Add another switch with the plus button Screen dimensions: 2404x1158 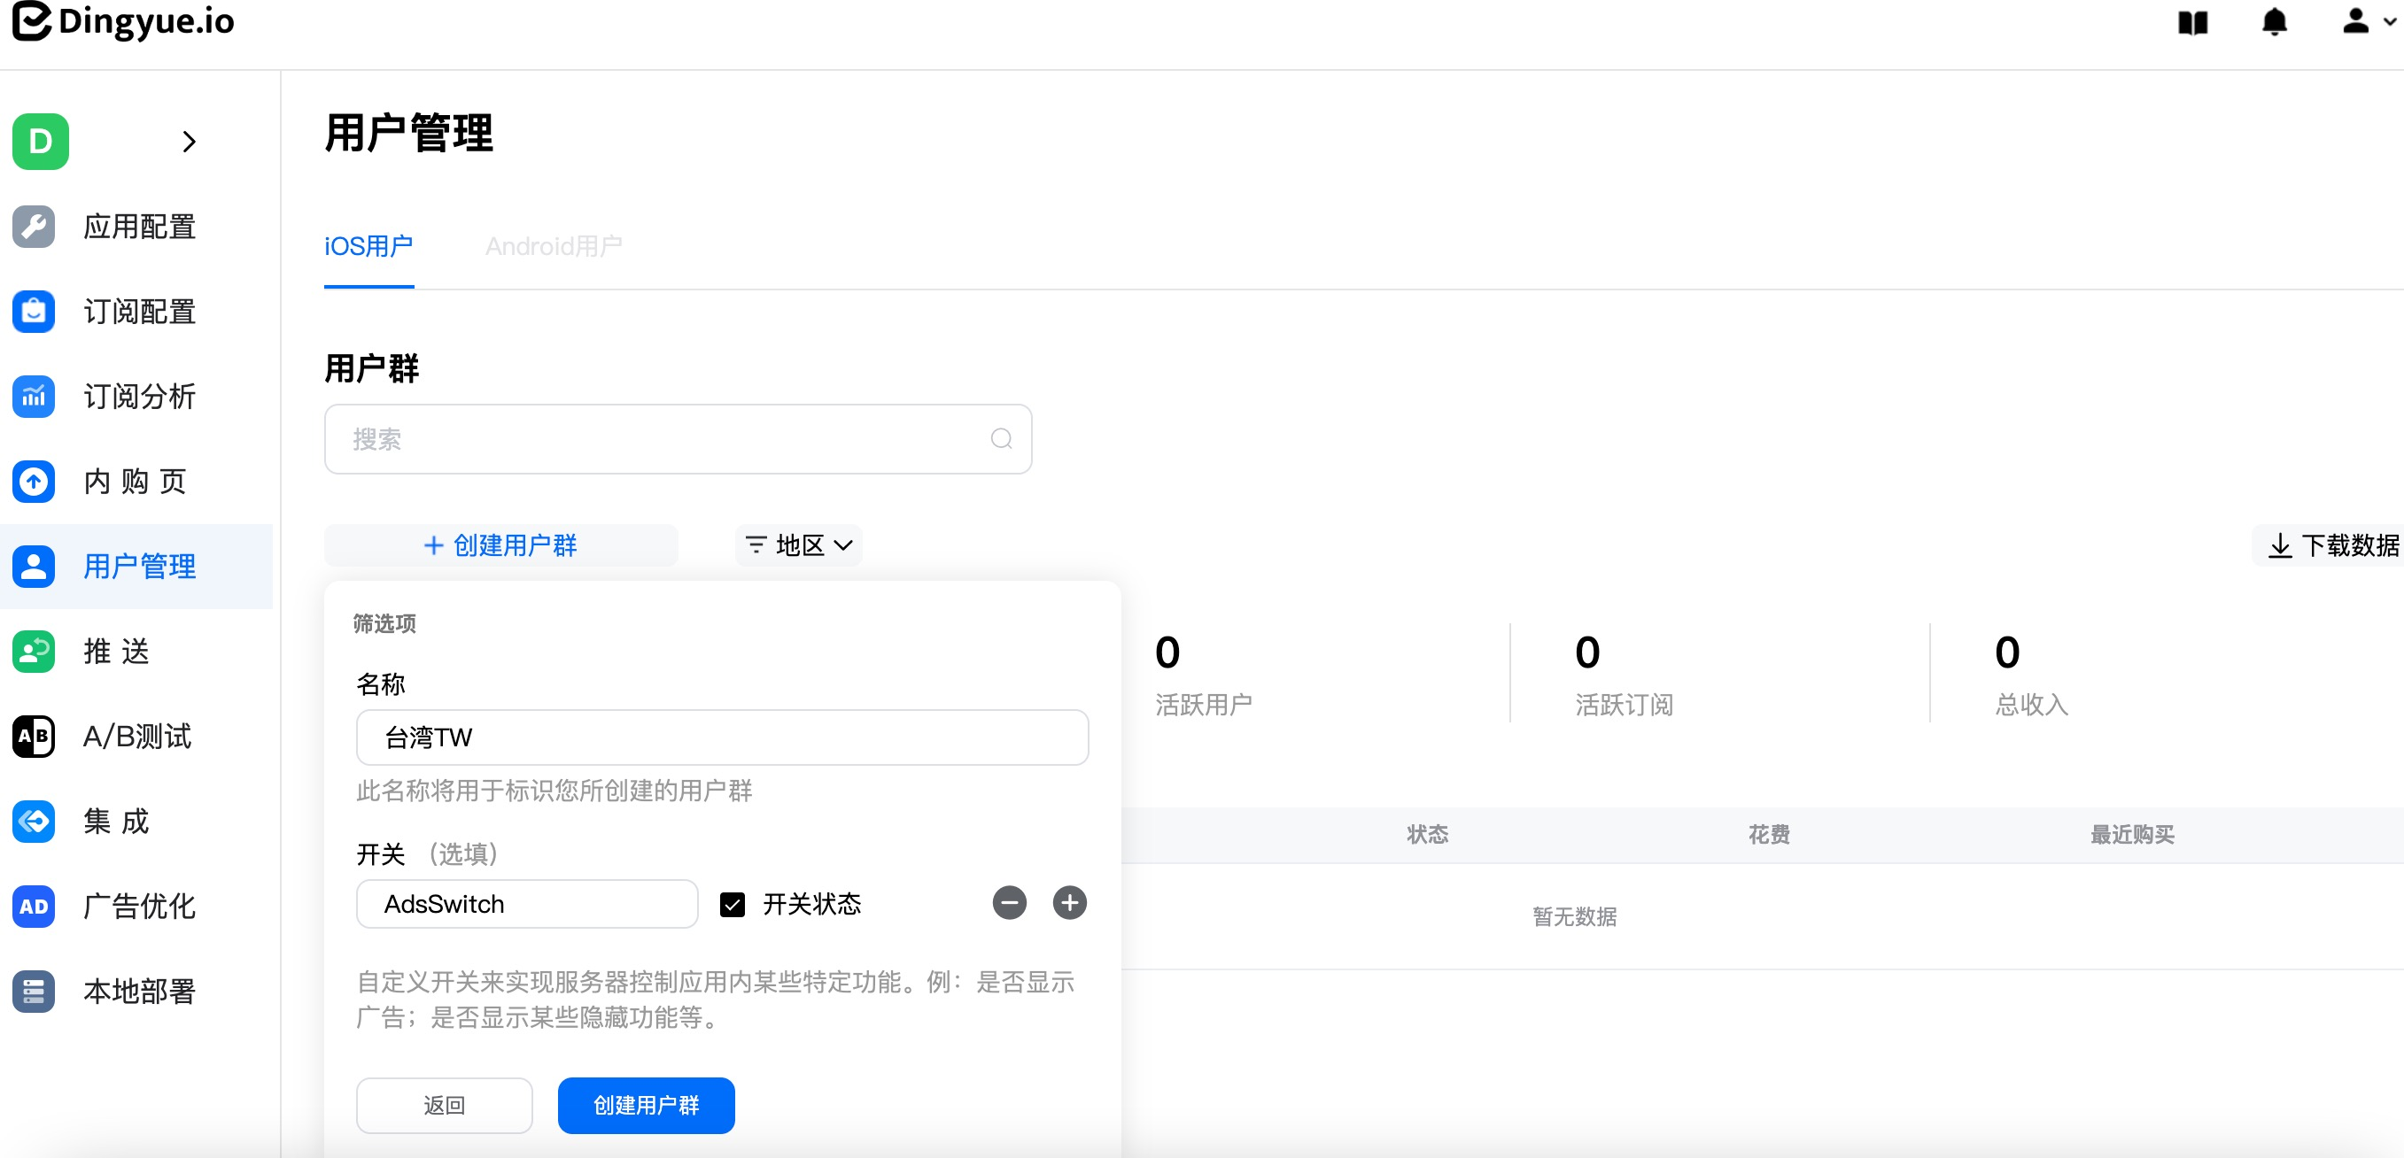1070,902
